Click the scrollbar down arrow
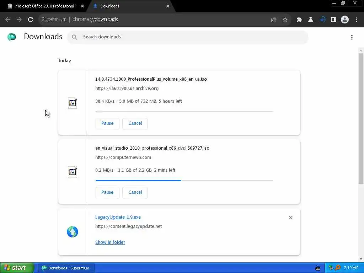The width and height of the screenshot is (364, 273). click(x=361, y=259)
